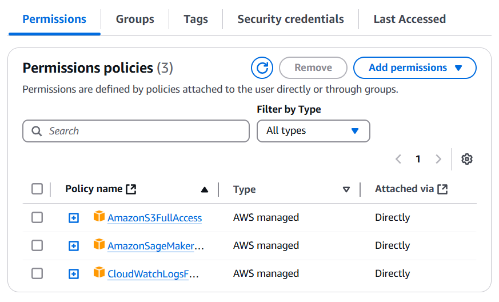
Task: Click the search magnifier icon
Action: tap(37, 131)
